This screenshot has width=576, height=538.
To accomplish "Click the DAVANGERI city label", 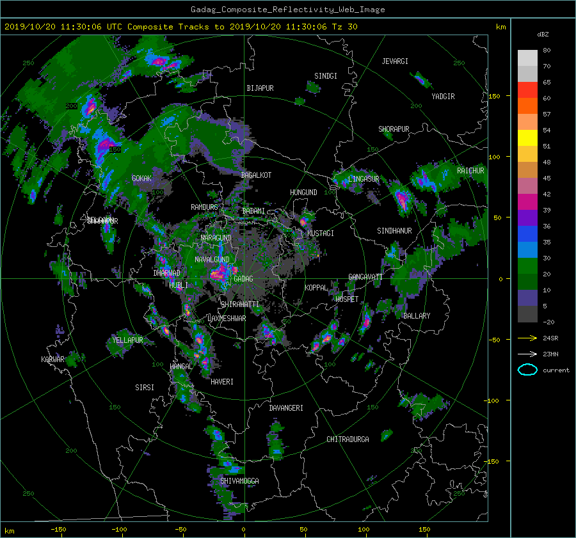I will pyautogui.click(x=286, y=408).
